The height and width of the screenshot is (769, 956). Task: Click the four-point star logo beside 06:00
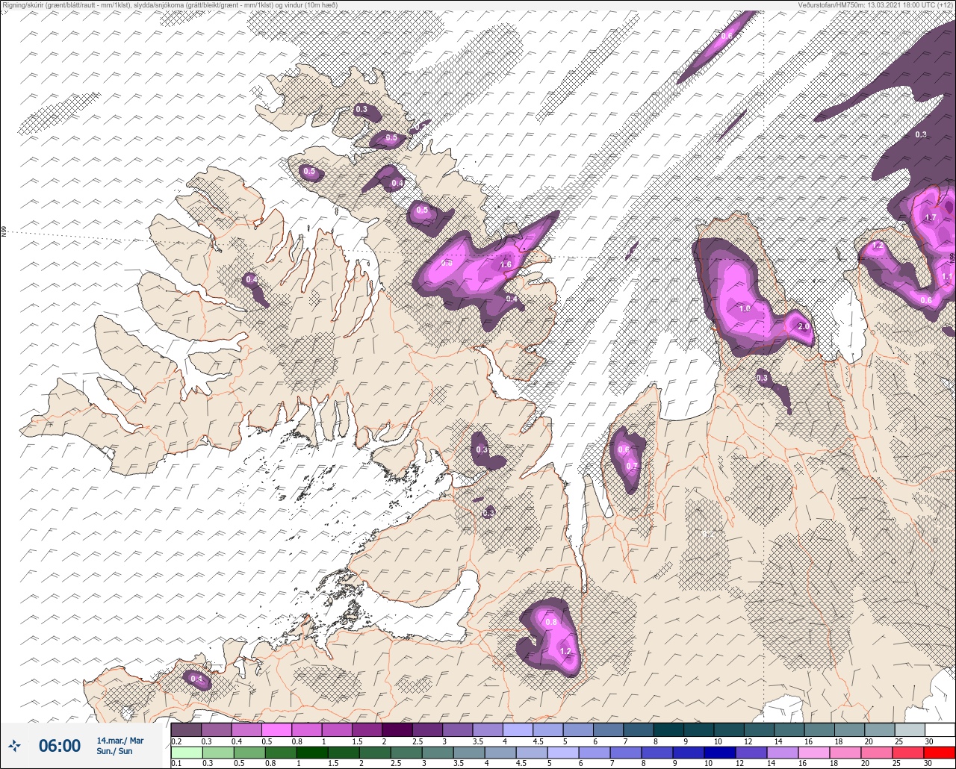click(15, 745)
